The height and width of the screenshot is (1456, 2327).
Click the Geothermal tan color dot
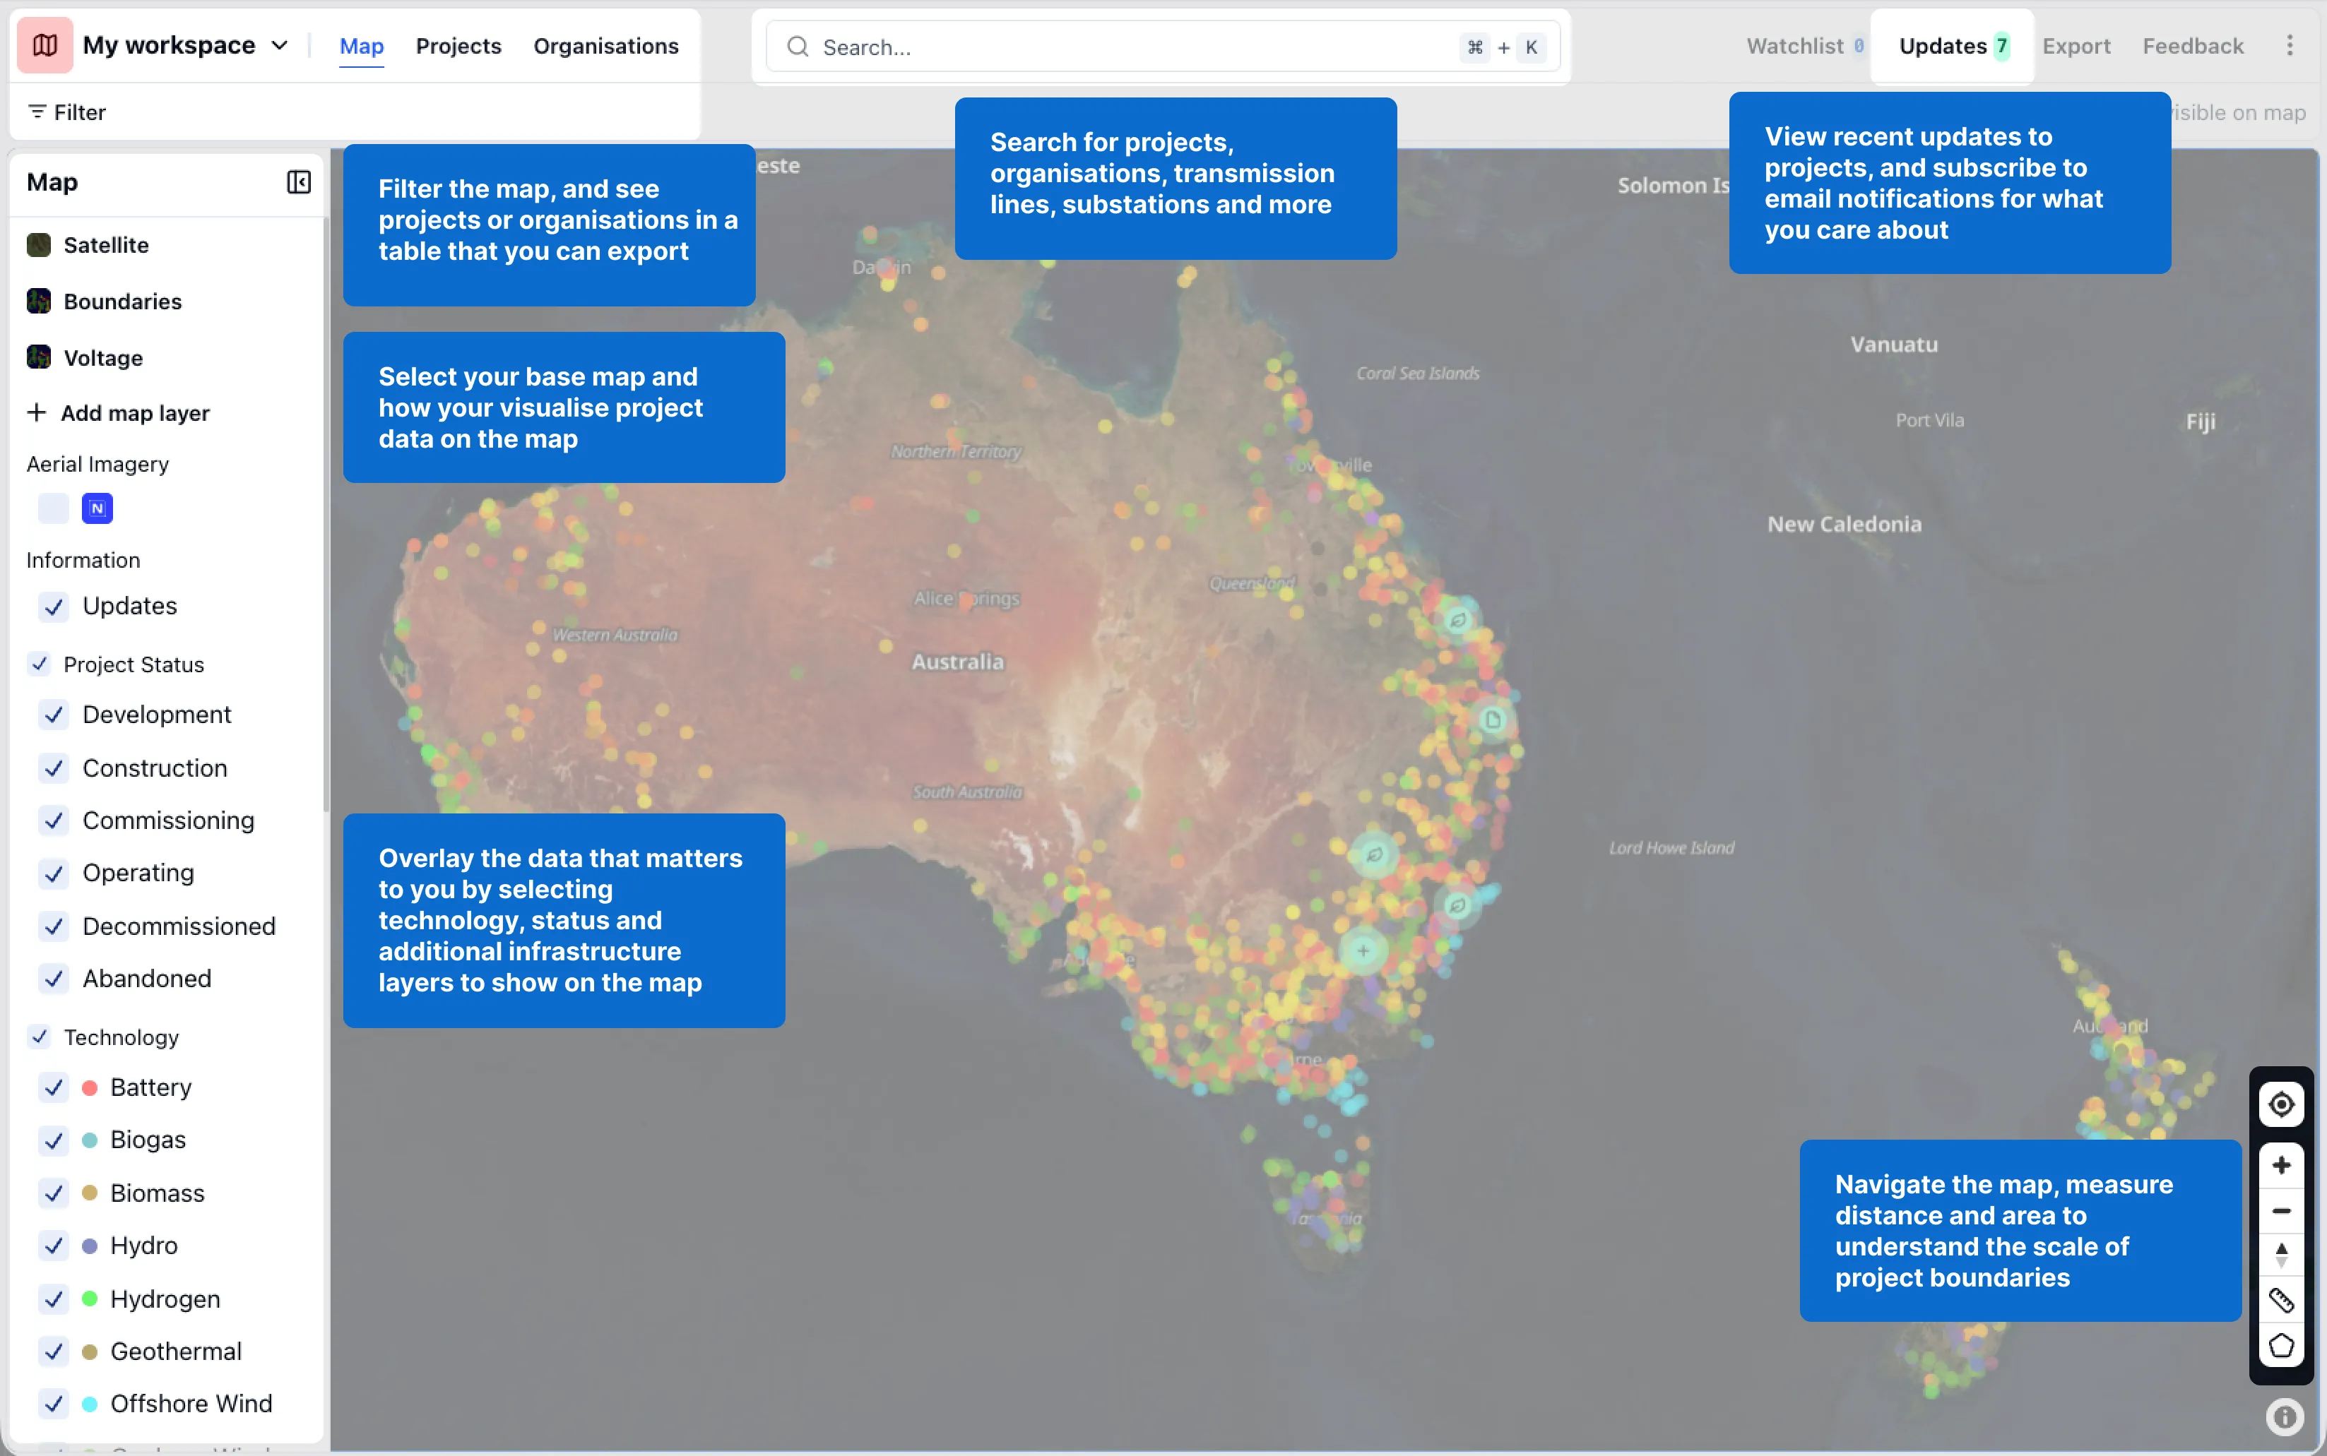[x=90, y=1352]
